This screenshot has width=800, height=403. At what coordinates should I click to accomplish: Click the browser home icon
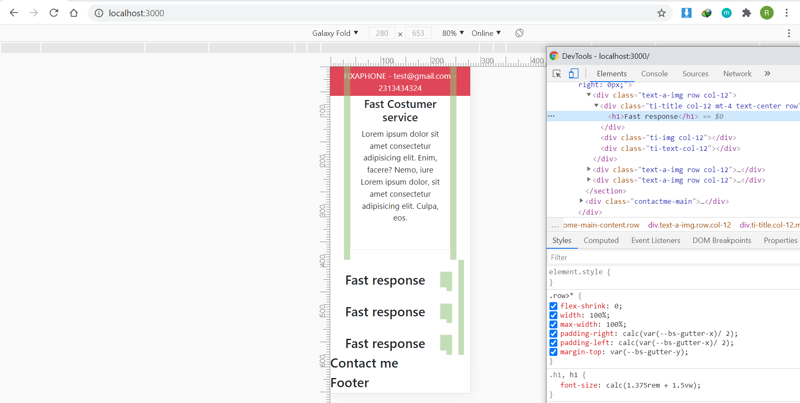[x=74, y=13]
